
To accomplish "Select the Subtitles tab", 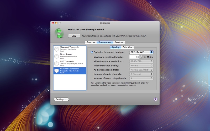I will click(x=127, y=47).
